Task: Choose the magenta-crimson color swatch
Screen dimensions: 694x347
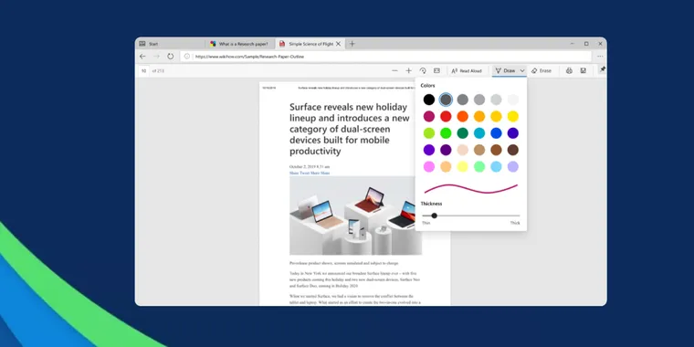Action: [429, 116]
